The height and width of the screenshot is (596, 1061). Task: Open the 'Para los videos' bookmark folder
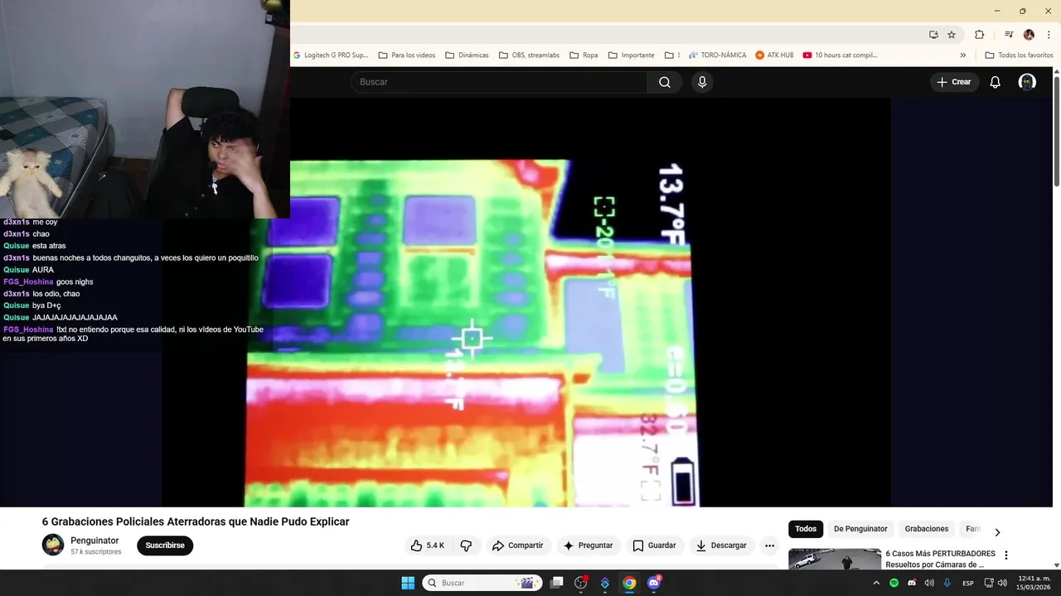406,55
